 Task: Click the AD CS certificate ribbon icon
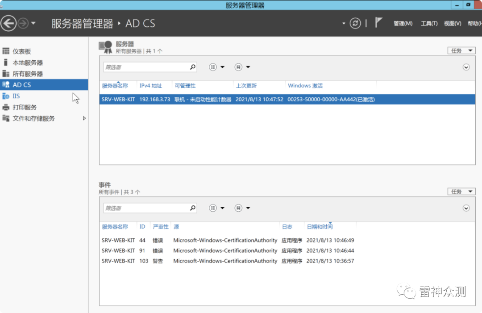105,47
